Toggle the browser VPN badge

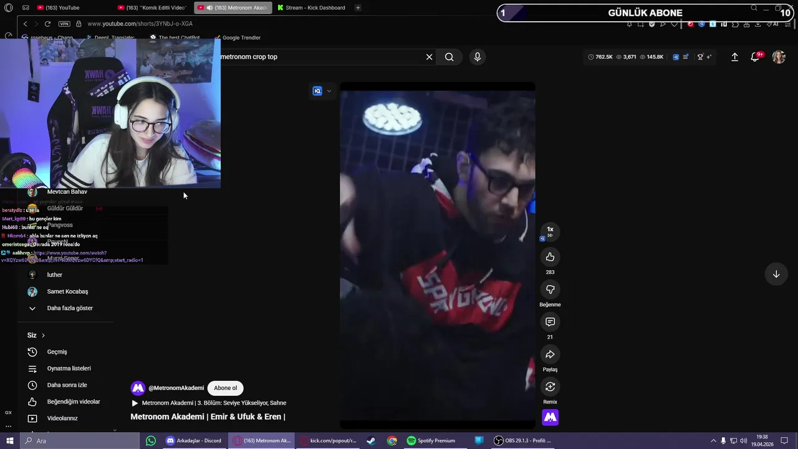click(64, 24)
